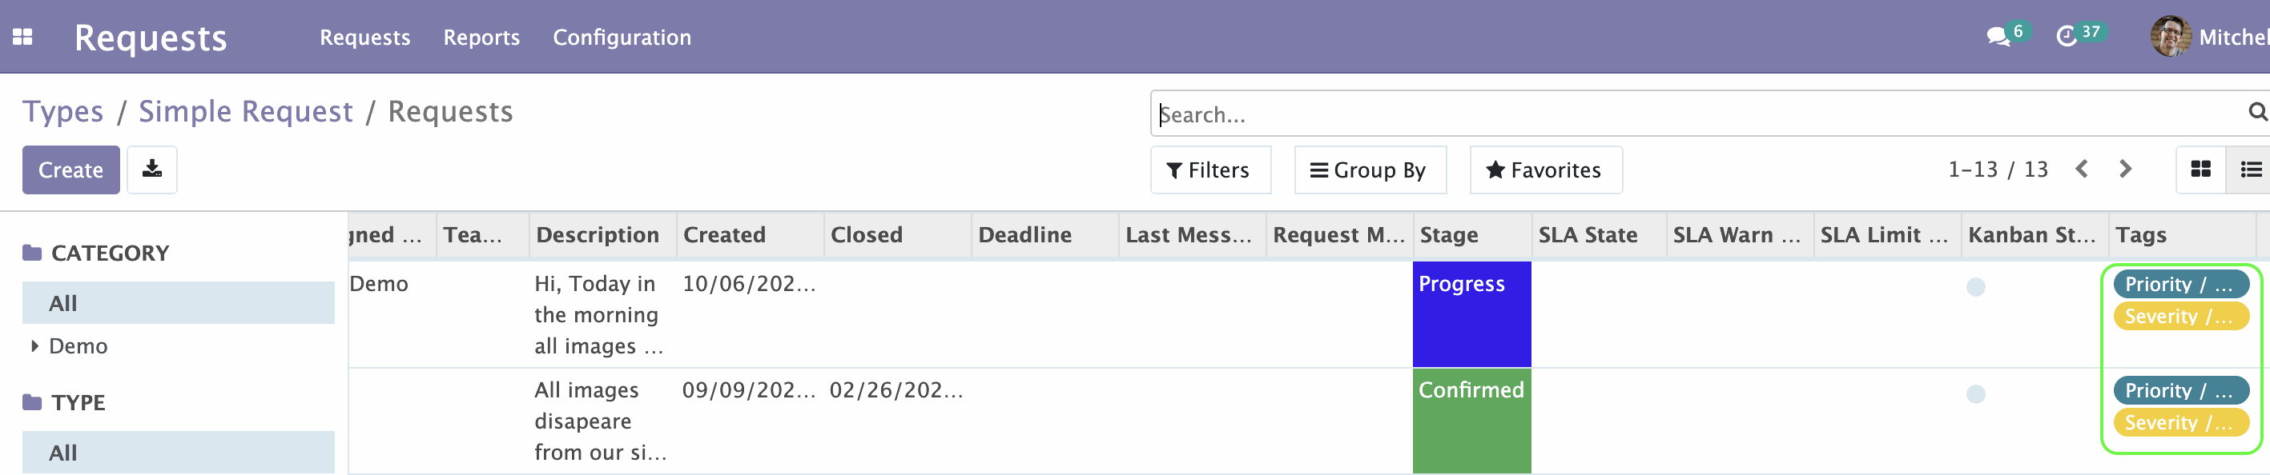This screenshot has height=475, width=2270.
Task: Open the Favorites dropdown
Action: (x=1546, y=170)
